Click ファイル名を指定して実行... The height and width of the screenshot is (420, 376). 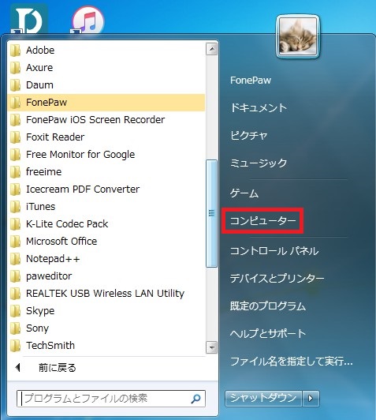[x=291, y=362]
